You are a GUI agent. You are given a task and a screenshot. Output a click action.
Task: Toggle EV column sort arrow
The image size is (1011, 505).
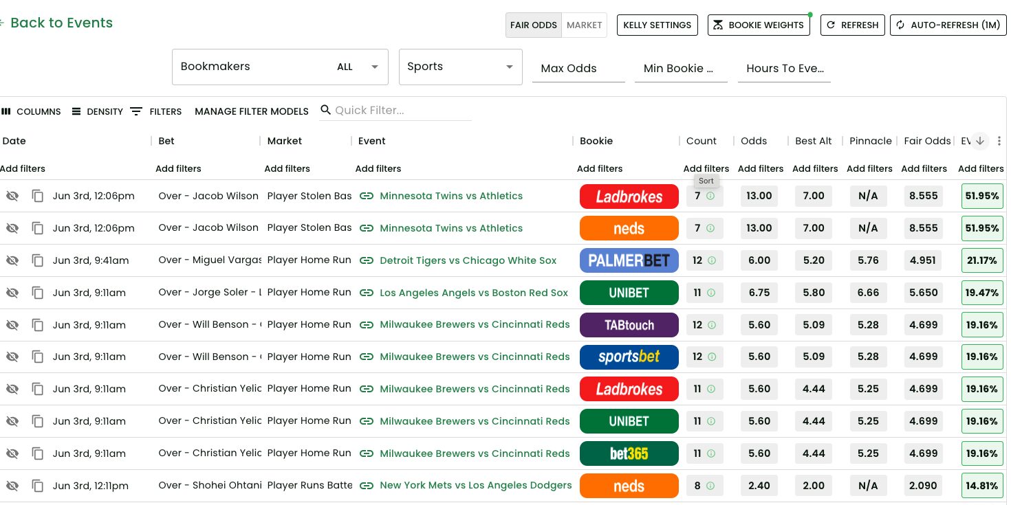pyautogui.click(x=981, y=141)
